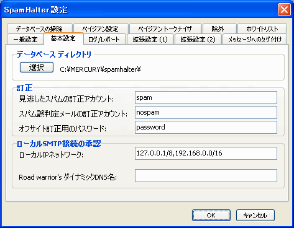Viewport: 294px width, 228px height.
Task: Select the offsite correction password field
Action: (x=206, y=127)
